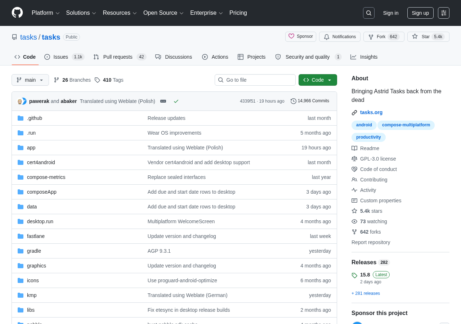Click the Go to file search field
The width and height of the screenshot is (461, 324).
click(255, 80)
